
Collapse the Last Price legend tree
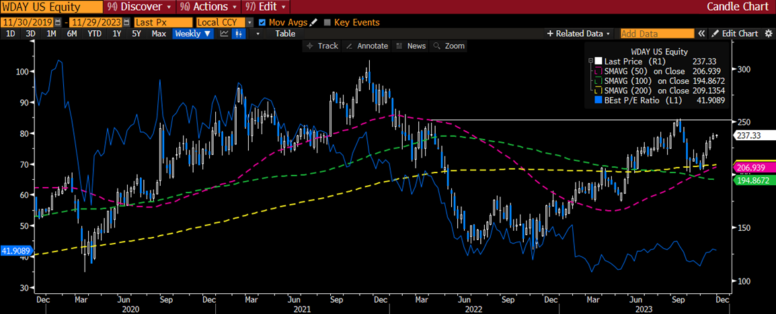tap(590, 61)
